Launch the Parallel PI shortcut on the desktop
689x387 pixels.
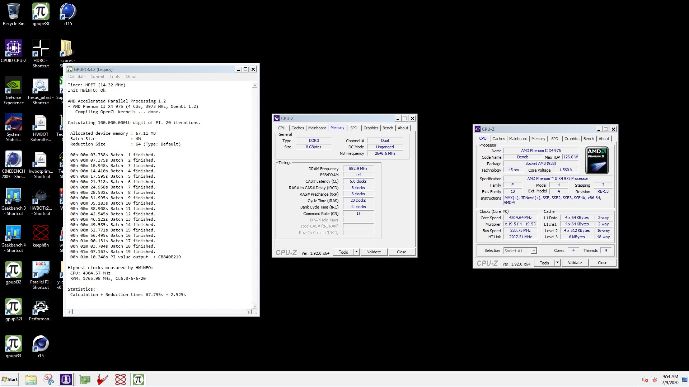pyautogui.click(x=41, y=275)
